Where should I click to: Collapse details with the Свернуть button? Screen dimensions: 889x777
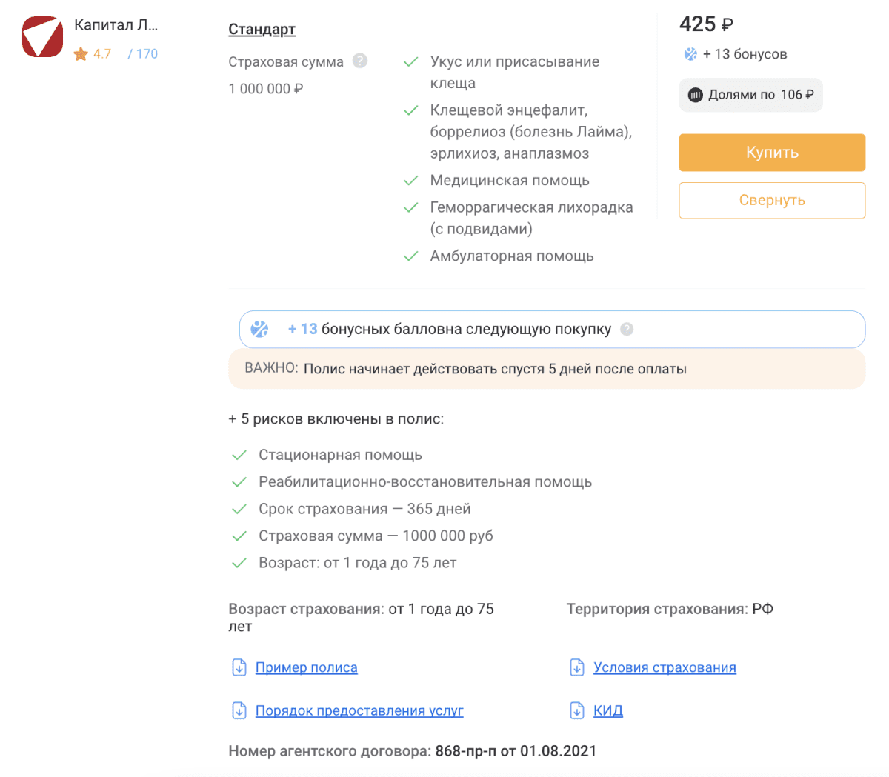pyautogui.click(x=772, y=201)
